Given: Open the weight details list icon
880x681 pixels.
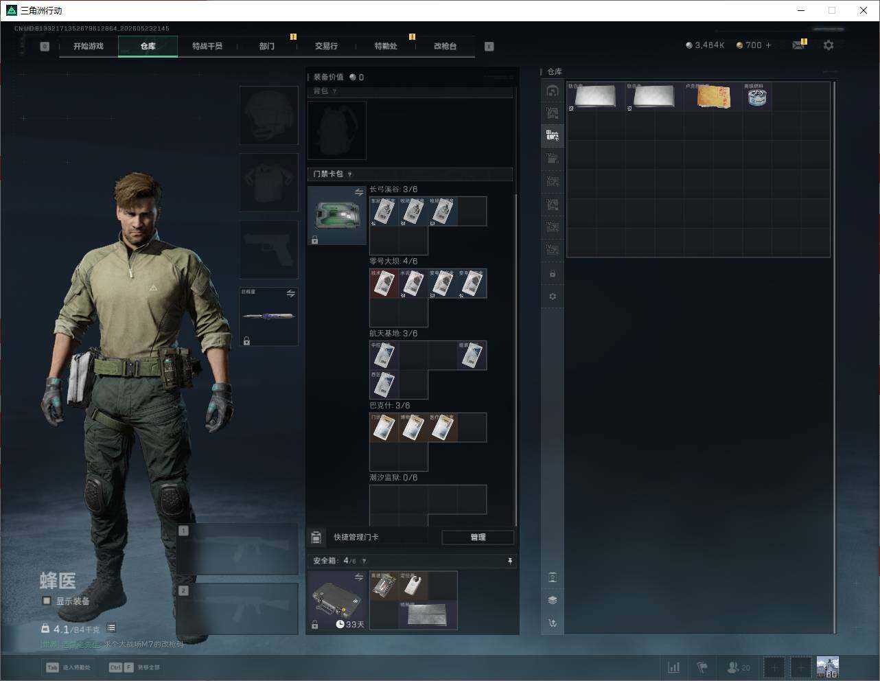Looking at the screenshot, I should pyautogui.click(x=111, y=627).
